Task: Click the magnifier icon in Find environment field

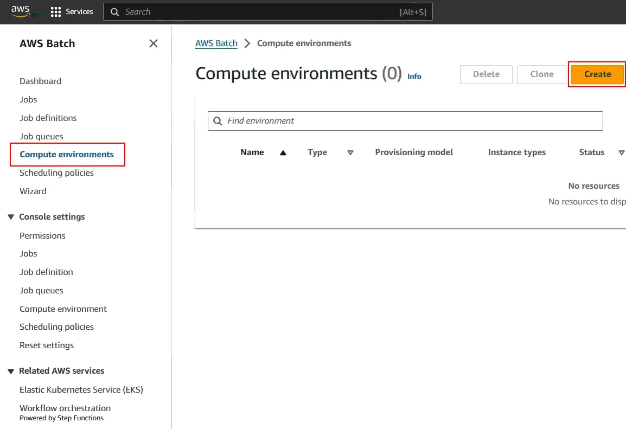Action: pos(218,121)
